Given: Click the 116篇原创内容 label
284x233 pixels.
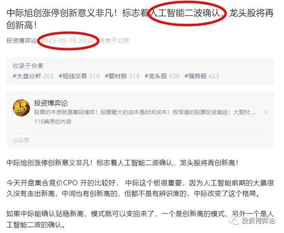Looking at the screenshot, I should pyautogui.click(x=53, y=122).
